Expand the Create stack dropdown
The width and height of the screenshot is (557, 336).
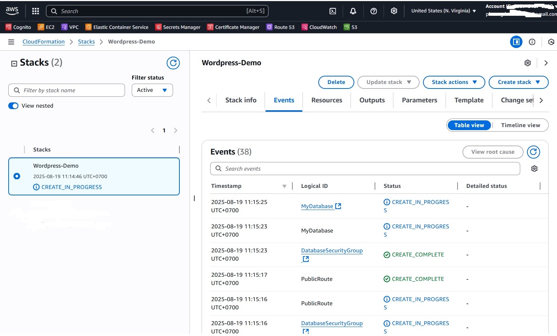click(518, 82)
